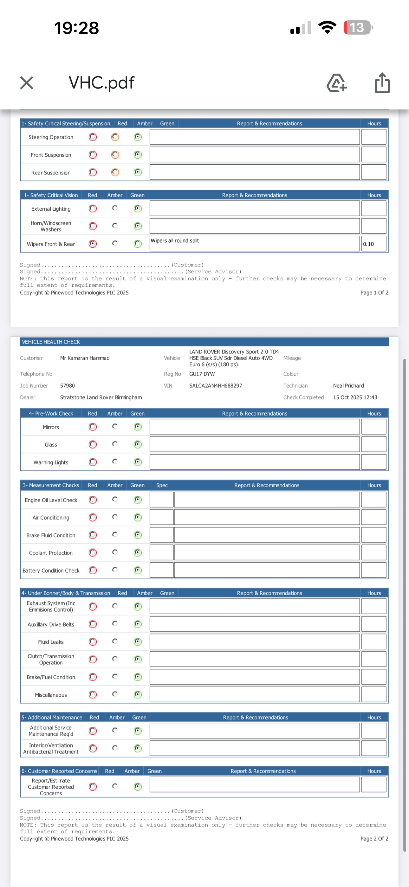Click the Wipers all round split report field

pyautogui.click(x=254, y=244)
